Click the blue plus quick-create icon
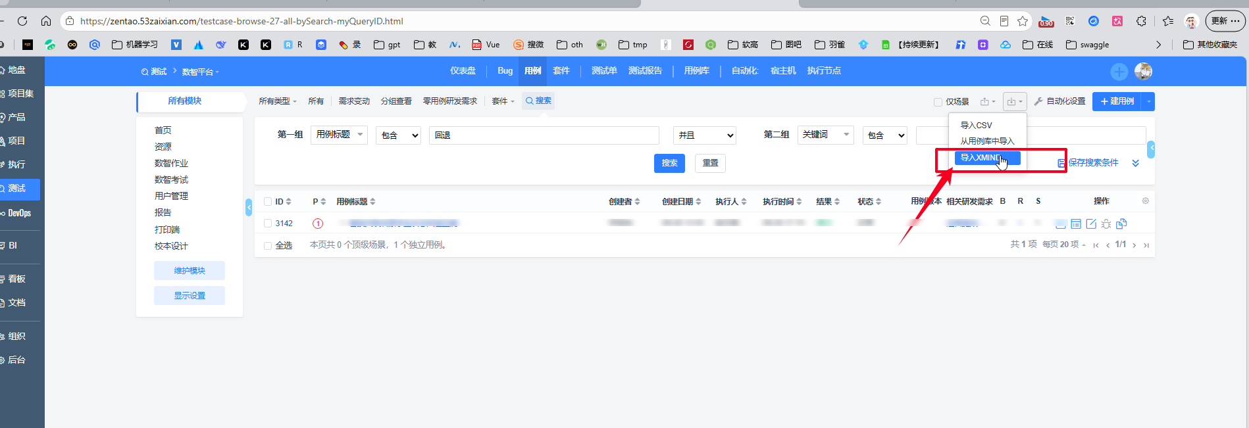 tap(1119, 72)
